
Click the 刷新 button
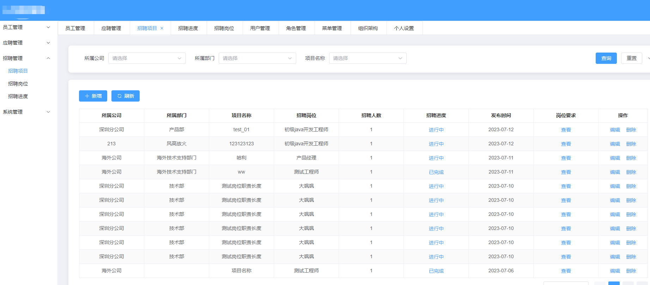pos(125,96)
